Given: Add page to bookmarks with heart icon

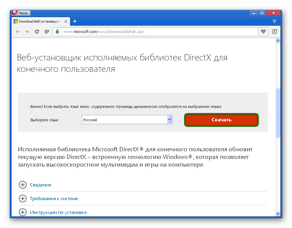Looking at the screenshot, I should 263,31.
